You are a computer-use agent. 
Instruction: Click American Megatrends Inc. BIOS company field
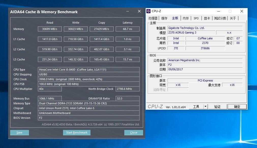coord(205,60)
